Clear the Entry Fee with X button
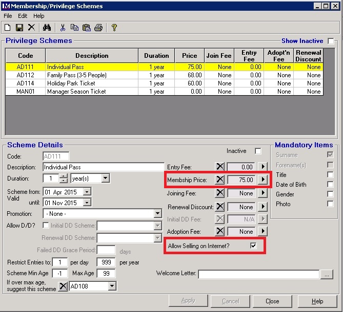 pos(220,167)
